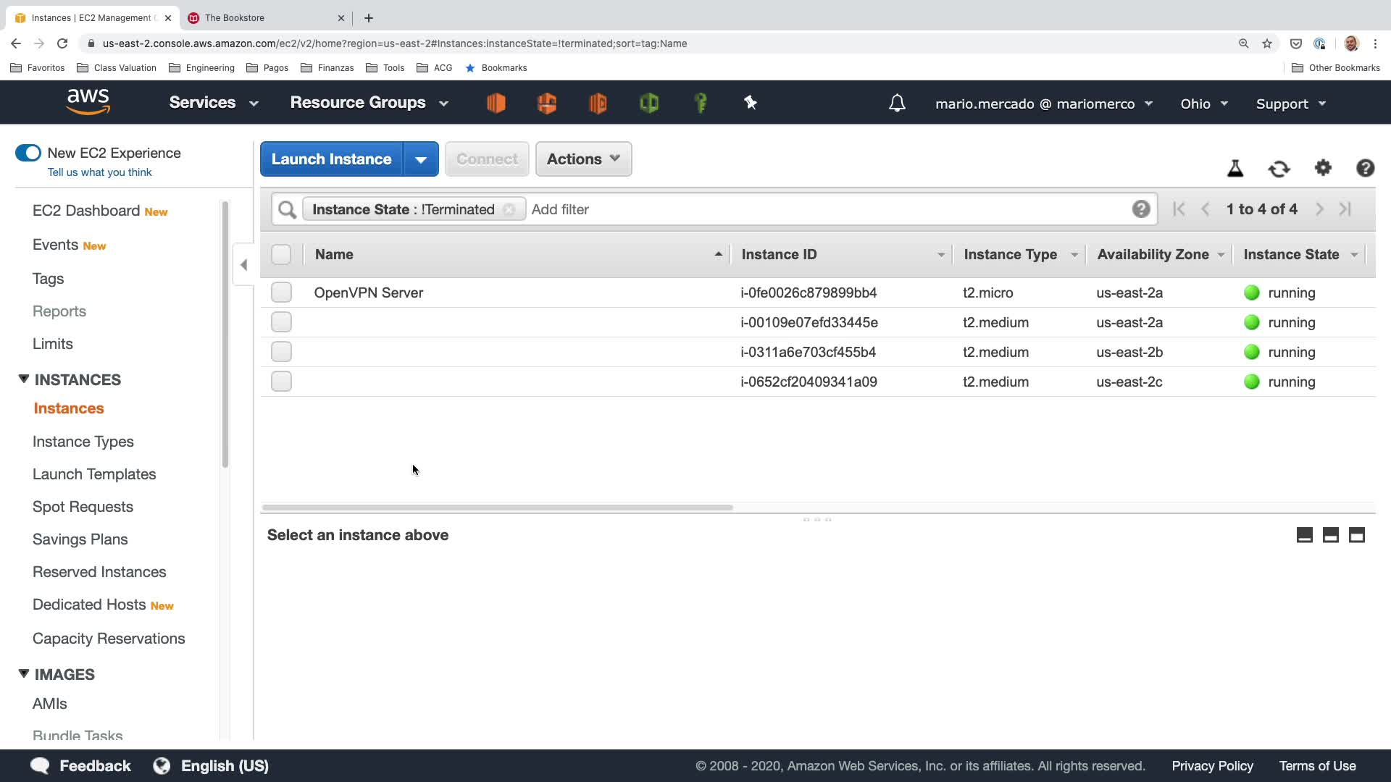1391x782 pixels.
Task: Open the Ohio region dropdown
Action: click(1203, 104)
